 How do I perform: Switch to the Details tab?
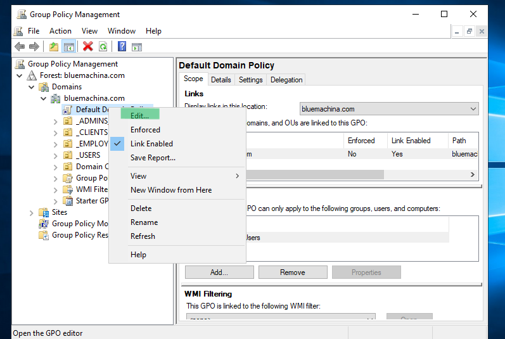coord(221,79)
